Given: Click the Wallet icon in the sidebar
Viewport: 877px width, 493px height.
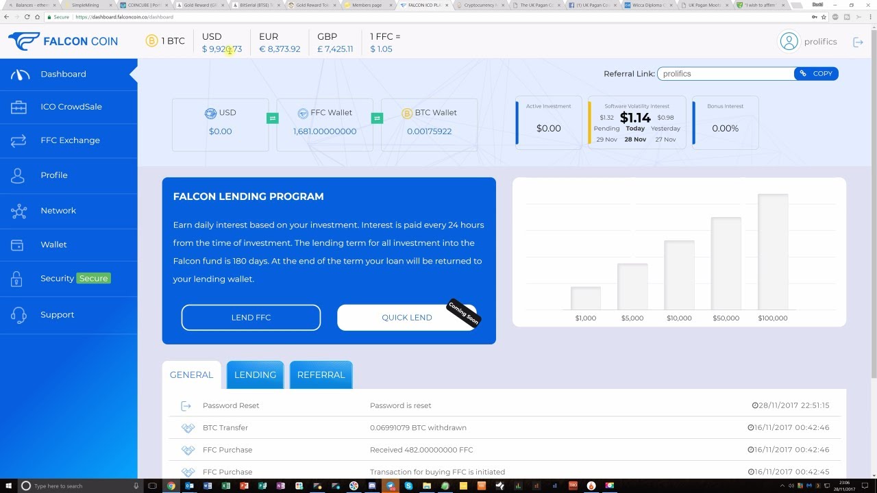Looking at the screenshot, I should (18, 245).
